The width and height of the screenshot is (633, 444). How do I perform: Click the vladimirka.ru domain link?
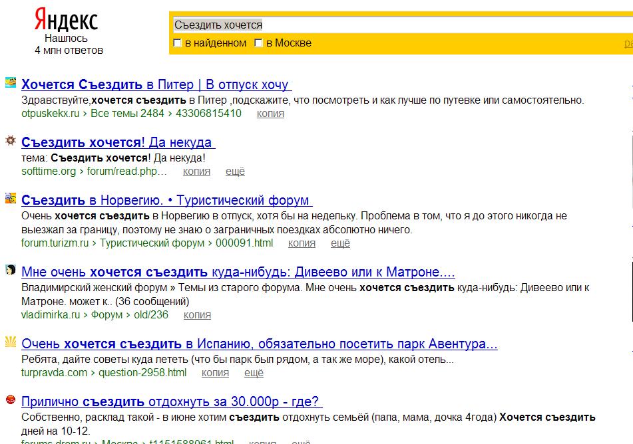coord(51,314)
